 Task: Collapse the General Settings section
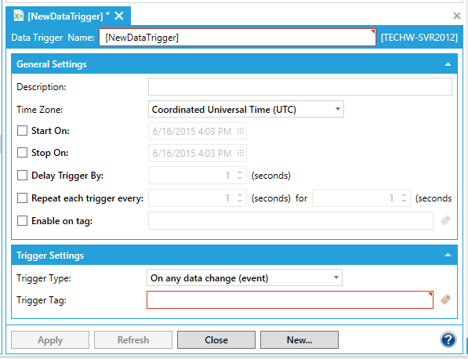[x=448, y=64]
